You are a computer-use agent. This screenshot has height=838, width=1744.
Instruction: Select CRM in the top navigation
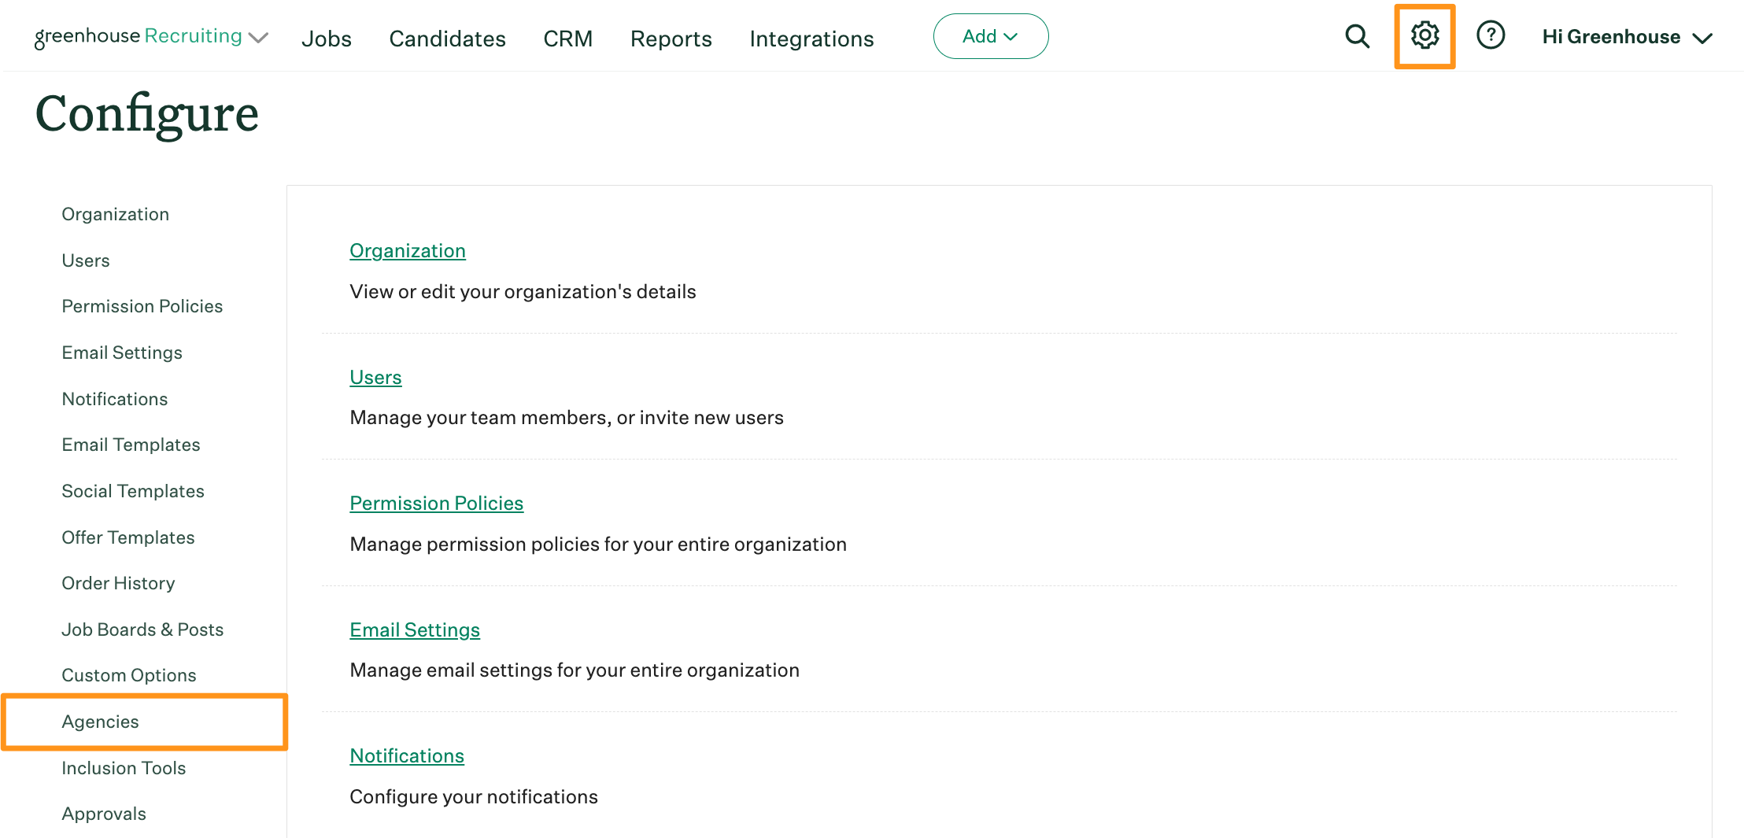567,39
